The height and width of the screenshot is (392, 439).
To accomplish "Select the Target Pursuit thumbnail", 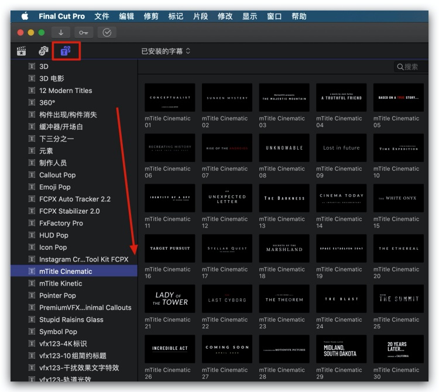I will pyautogui.click(x=170, y=249).
